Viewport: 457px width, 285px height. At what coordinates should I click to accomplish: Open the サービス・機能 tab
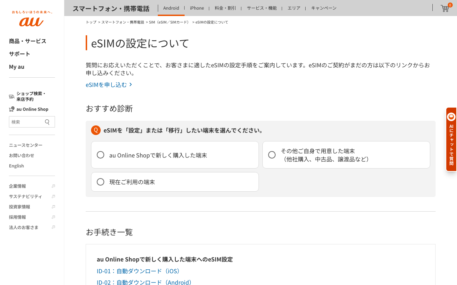point(262,8)
